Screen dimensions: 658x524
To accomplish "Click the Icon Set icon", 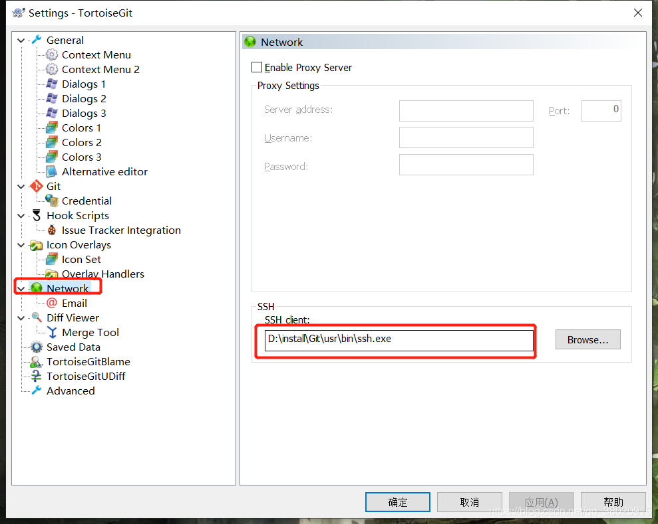I will (x=52, y=259).
